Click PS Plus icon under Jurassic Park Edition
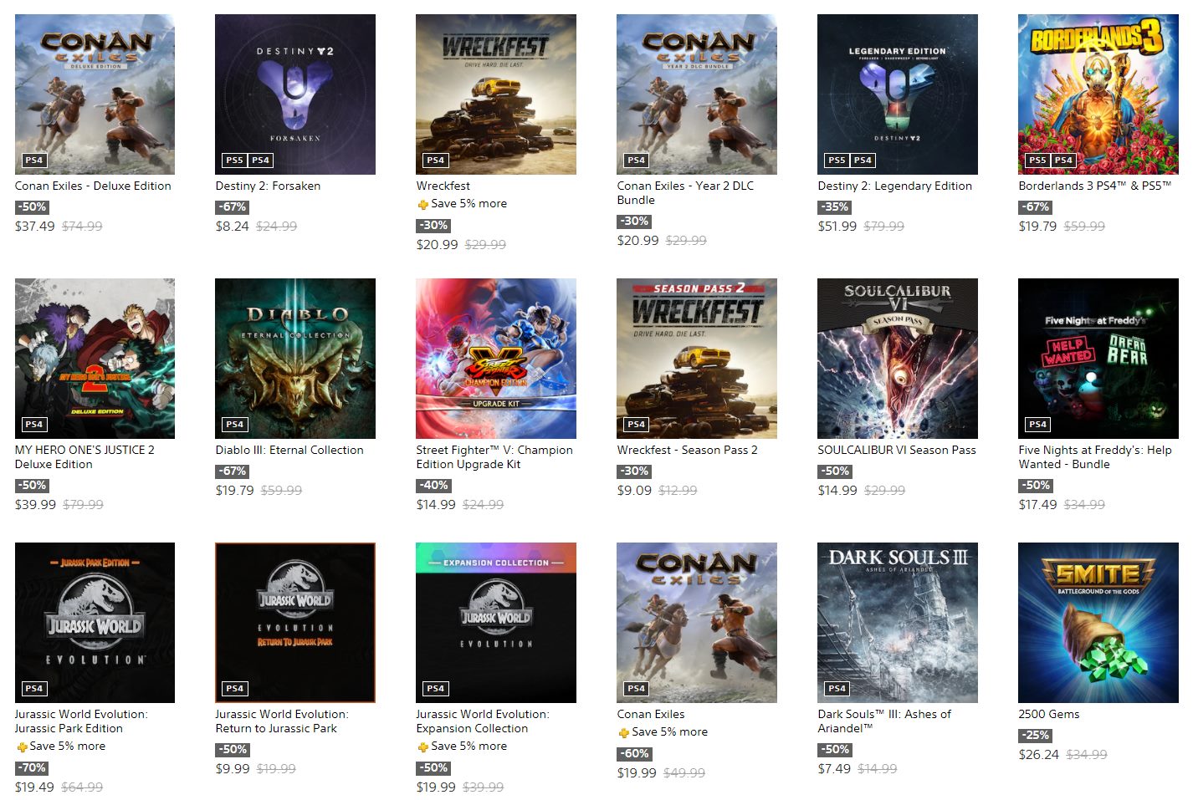The image size is (1193, 800). (22, 746)
